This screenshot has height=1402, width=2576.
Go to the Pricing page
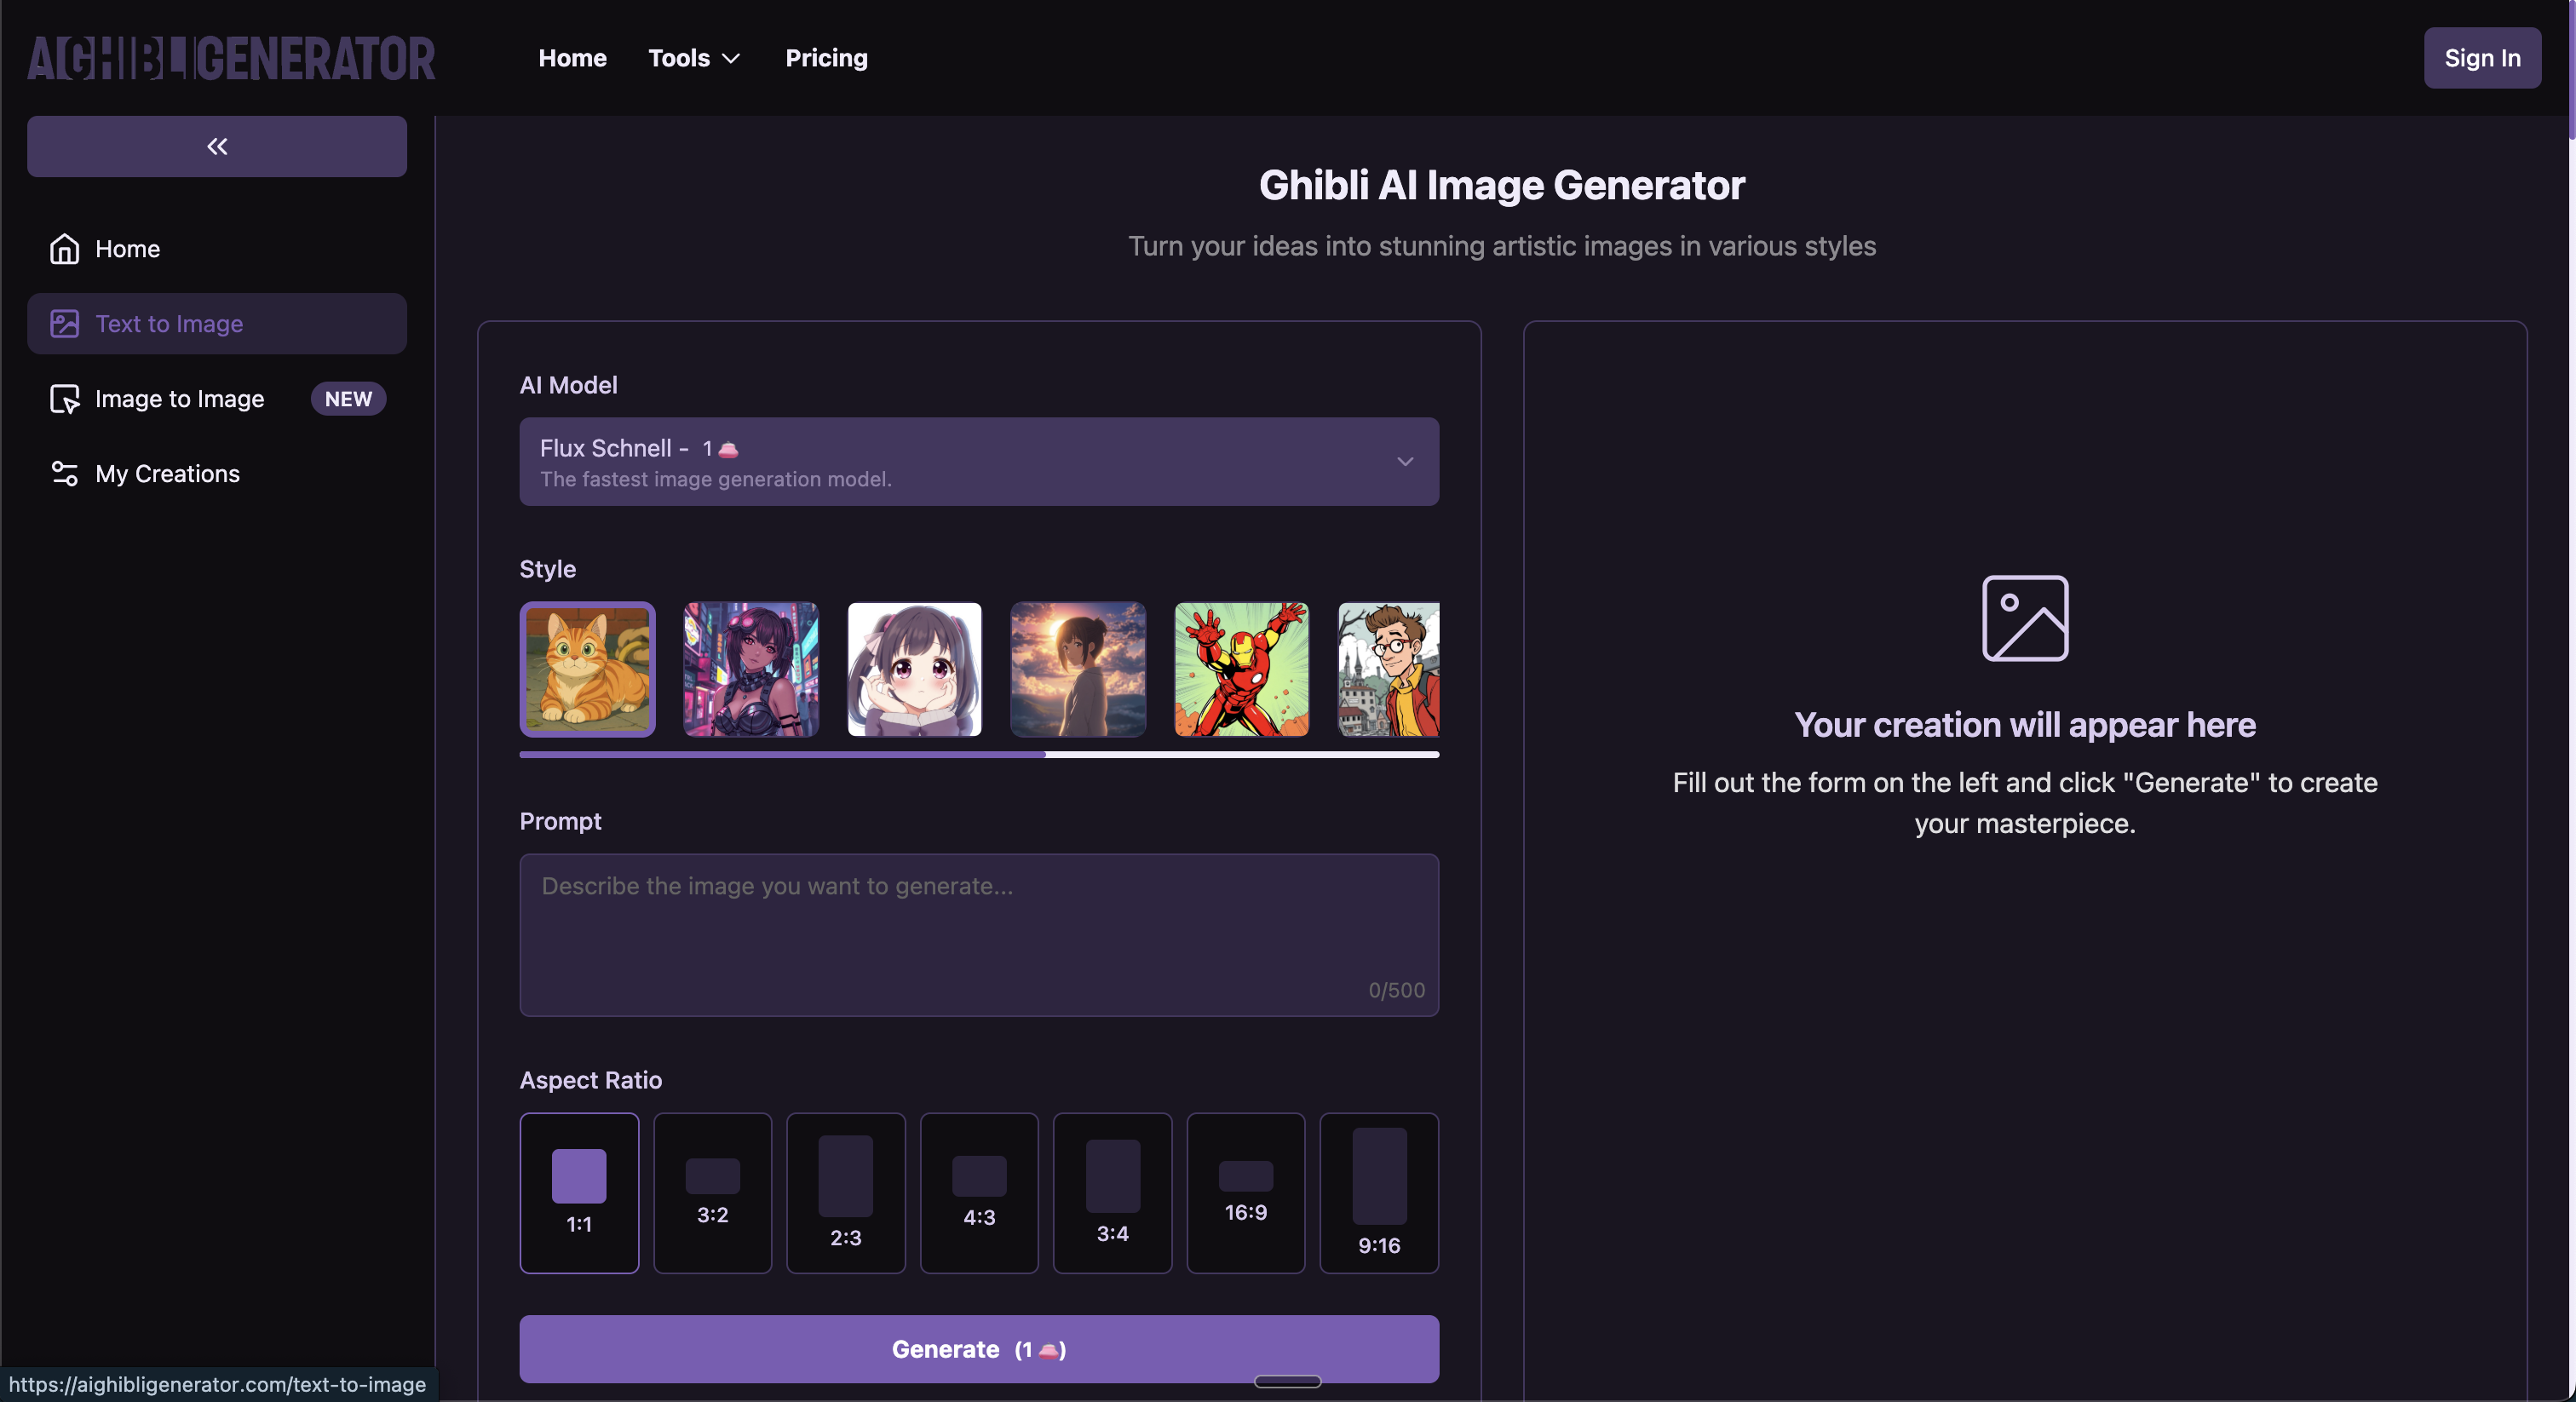pos(825,58)
